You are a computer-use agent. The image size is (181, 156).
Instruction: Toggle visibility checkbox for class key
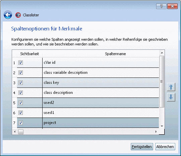(20, 83)
